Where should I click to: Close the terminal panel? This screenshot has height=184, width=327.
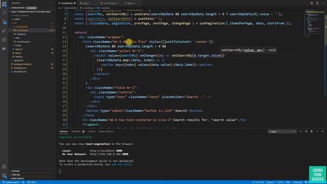coord(322,131)
